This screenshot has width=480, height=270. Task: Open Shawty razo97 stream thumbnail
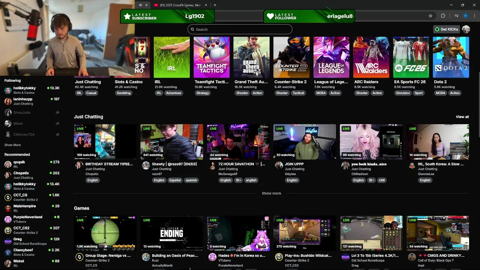click(x=172, y=142)
